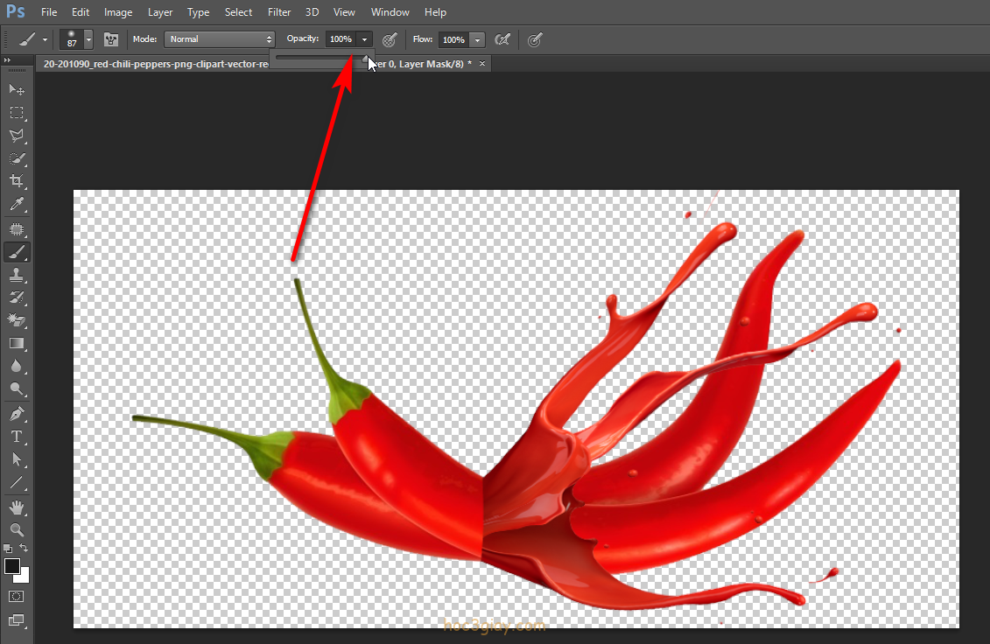
Task: Enable airbrush-style build-up effects
Action: (502, 39)
